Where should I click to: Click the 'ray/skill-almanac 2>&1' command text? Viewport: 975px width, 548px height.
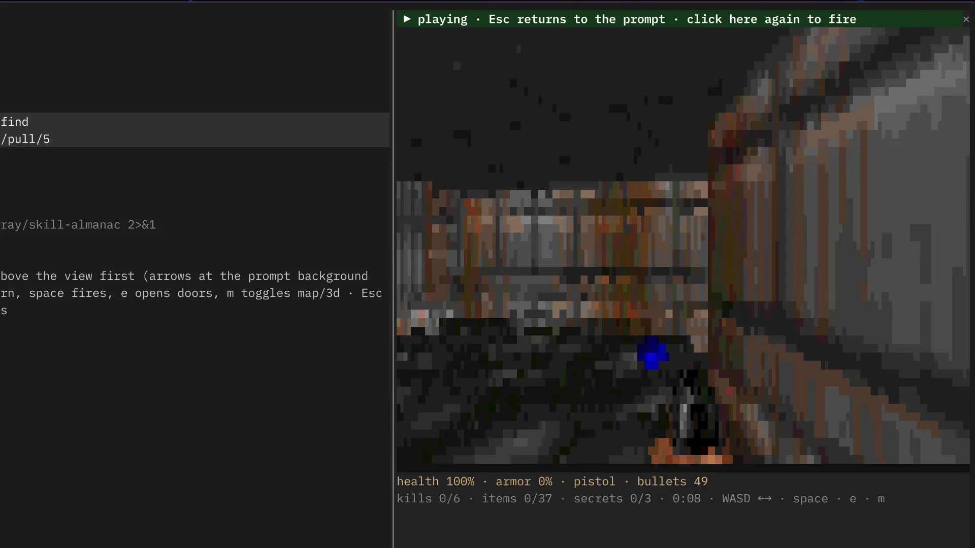[x=78, y=224]
